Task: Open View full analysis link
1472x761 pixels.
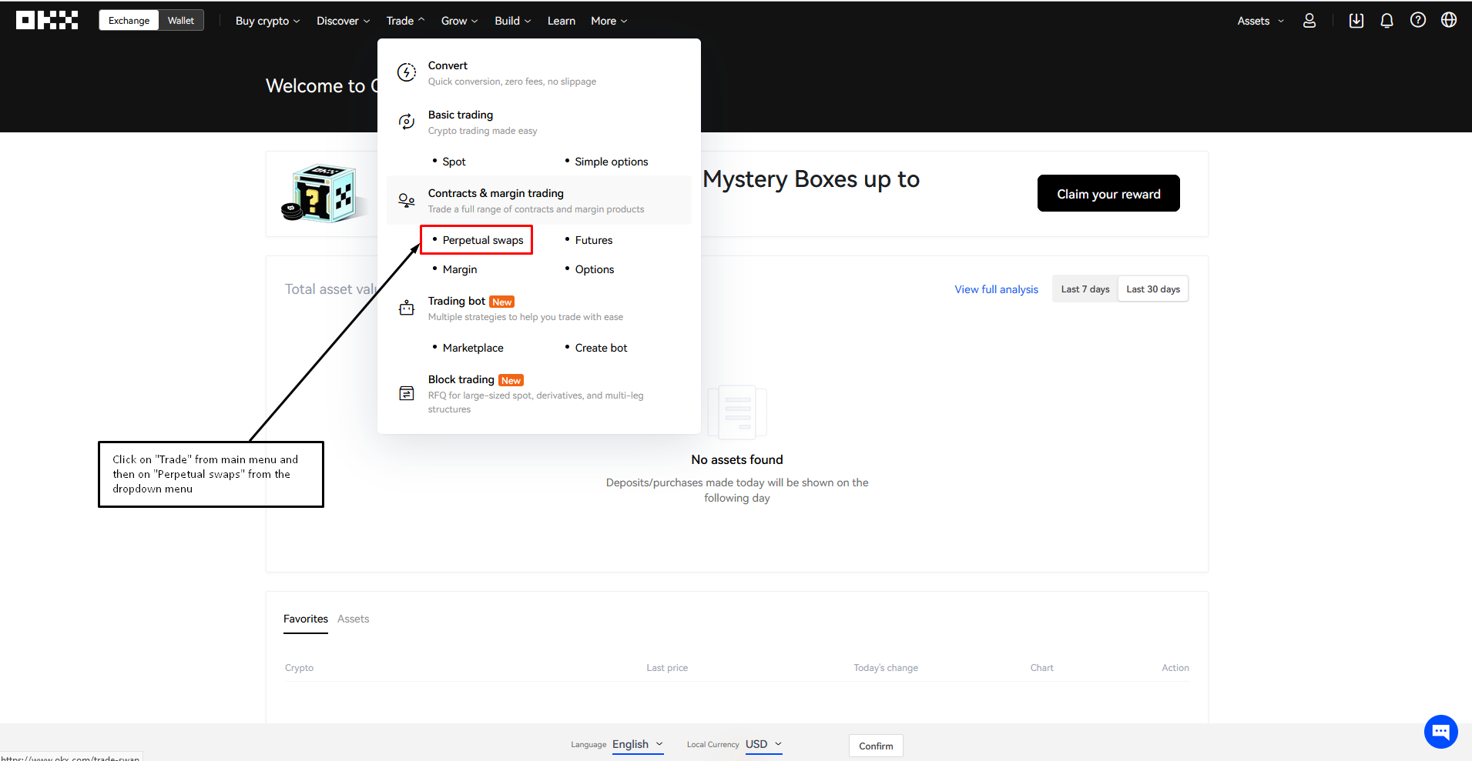Action: 996,289
